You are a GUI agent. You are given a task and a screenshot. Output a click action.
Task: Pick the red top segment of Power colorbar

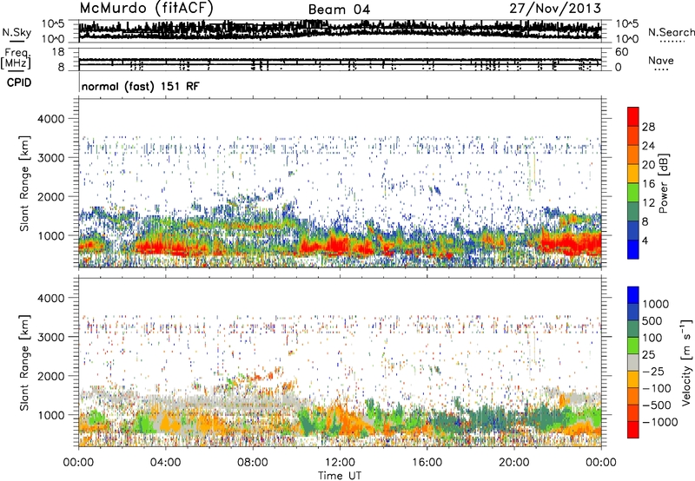point(633,116)
